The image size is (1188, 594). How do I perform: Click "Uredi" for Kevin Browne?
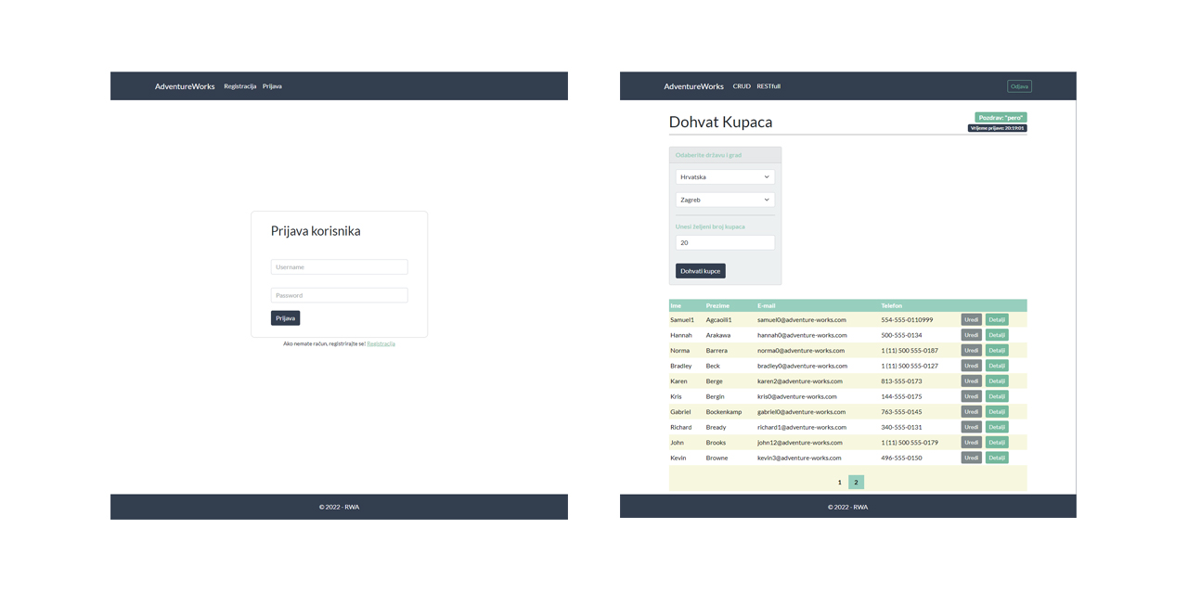[x=970, y=458]
